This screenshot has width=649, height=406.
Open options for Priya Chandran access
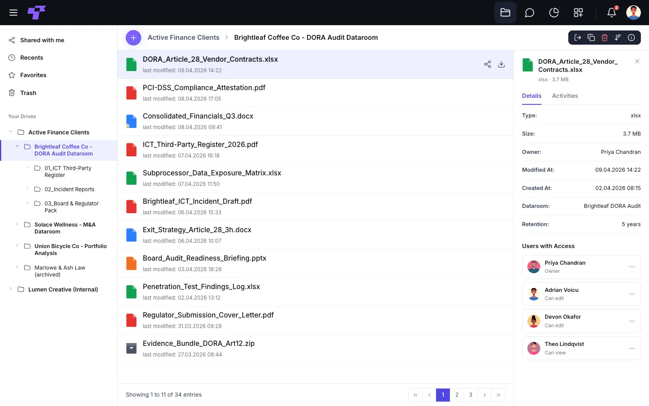coord(632,267)
